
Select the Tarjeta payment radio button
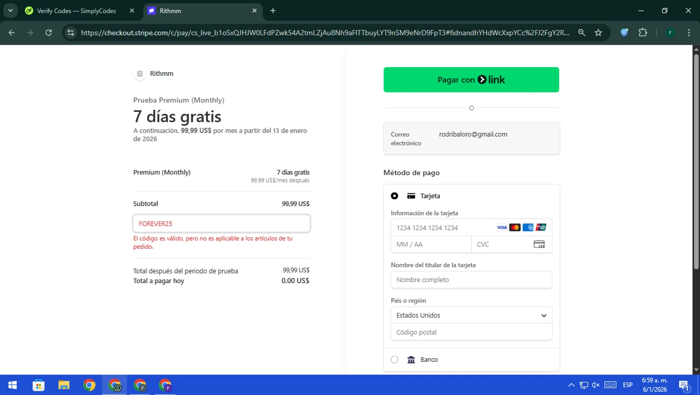coord(394,196)
